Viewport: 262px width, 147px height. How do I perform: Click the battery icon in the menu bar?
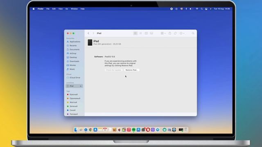pos(191,9)
